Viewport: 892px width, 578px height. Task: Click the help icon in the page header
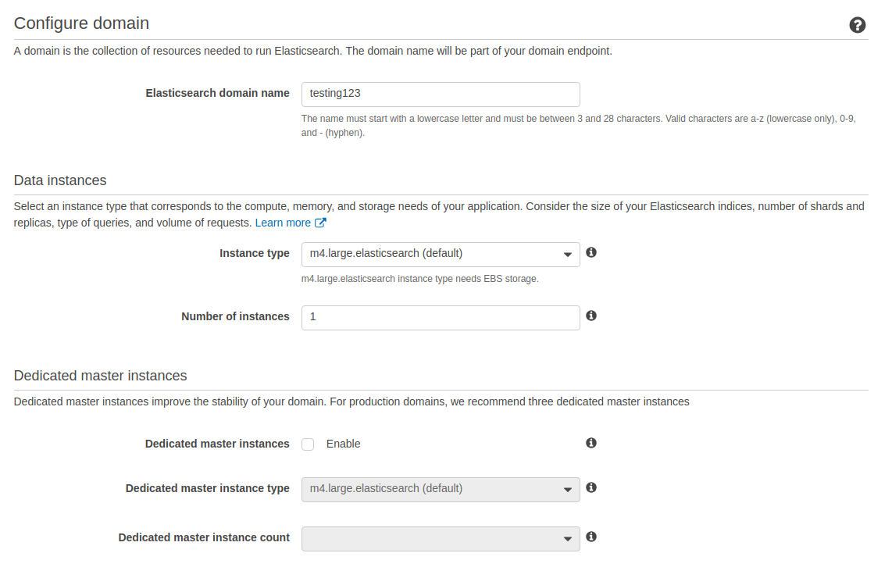[x=858, y=25]
